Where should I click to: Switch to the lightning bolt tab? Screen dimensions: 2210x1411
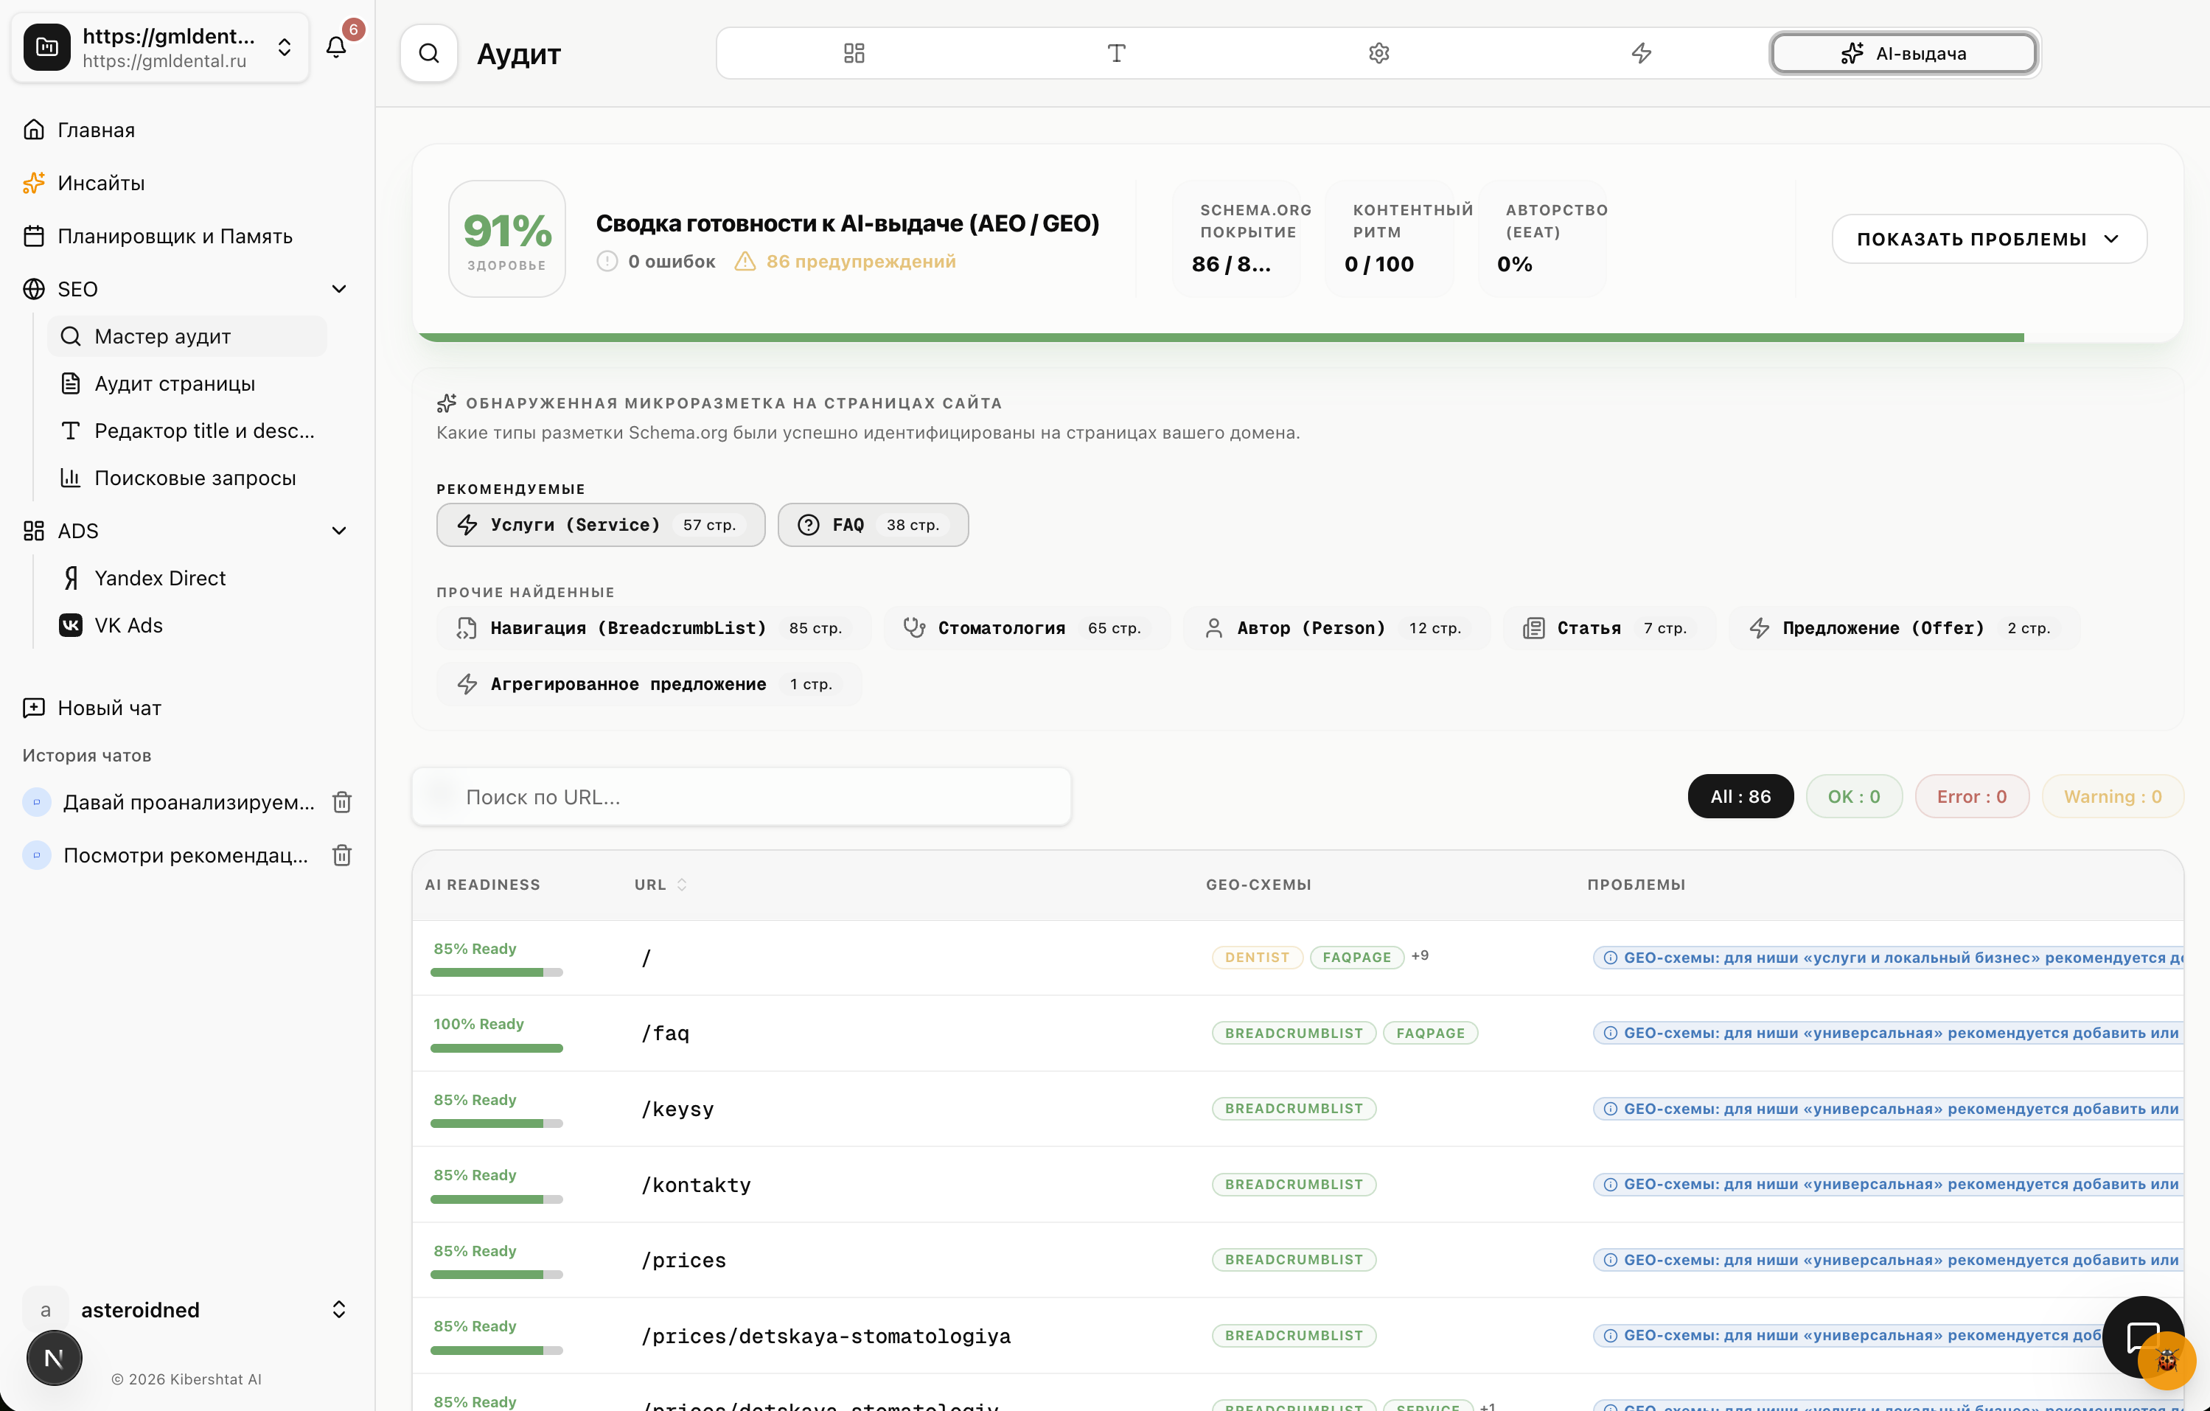pos(1641,53)
